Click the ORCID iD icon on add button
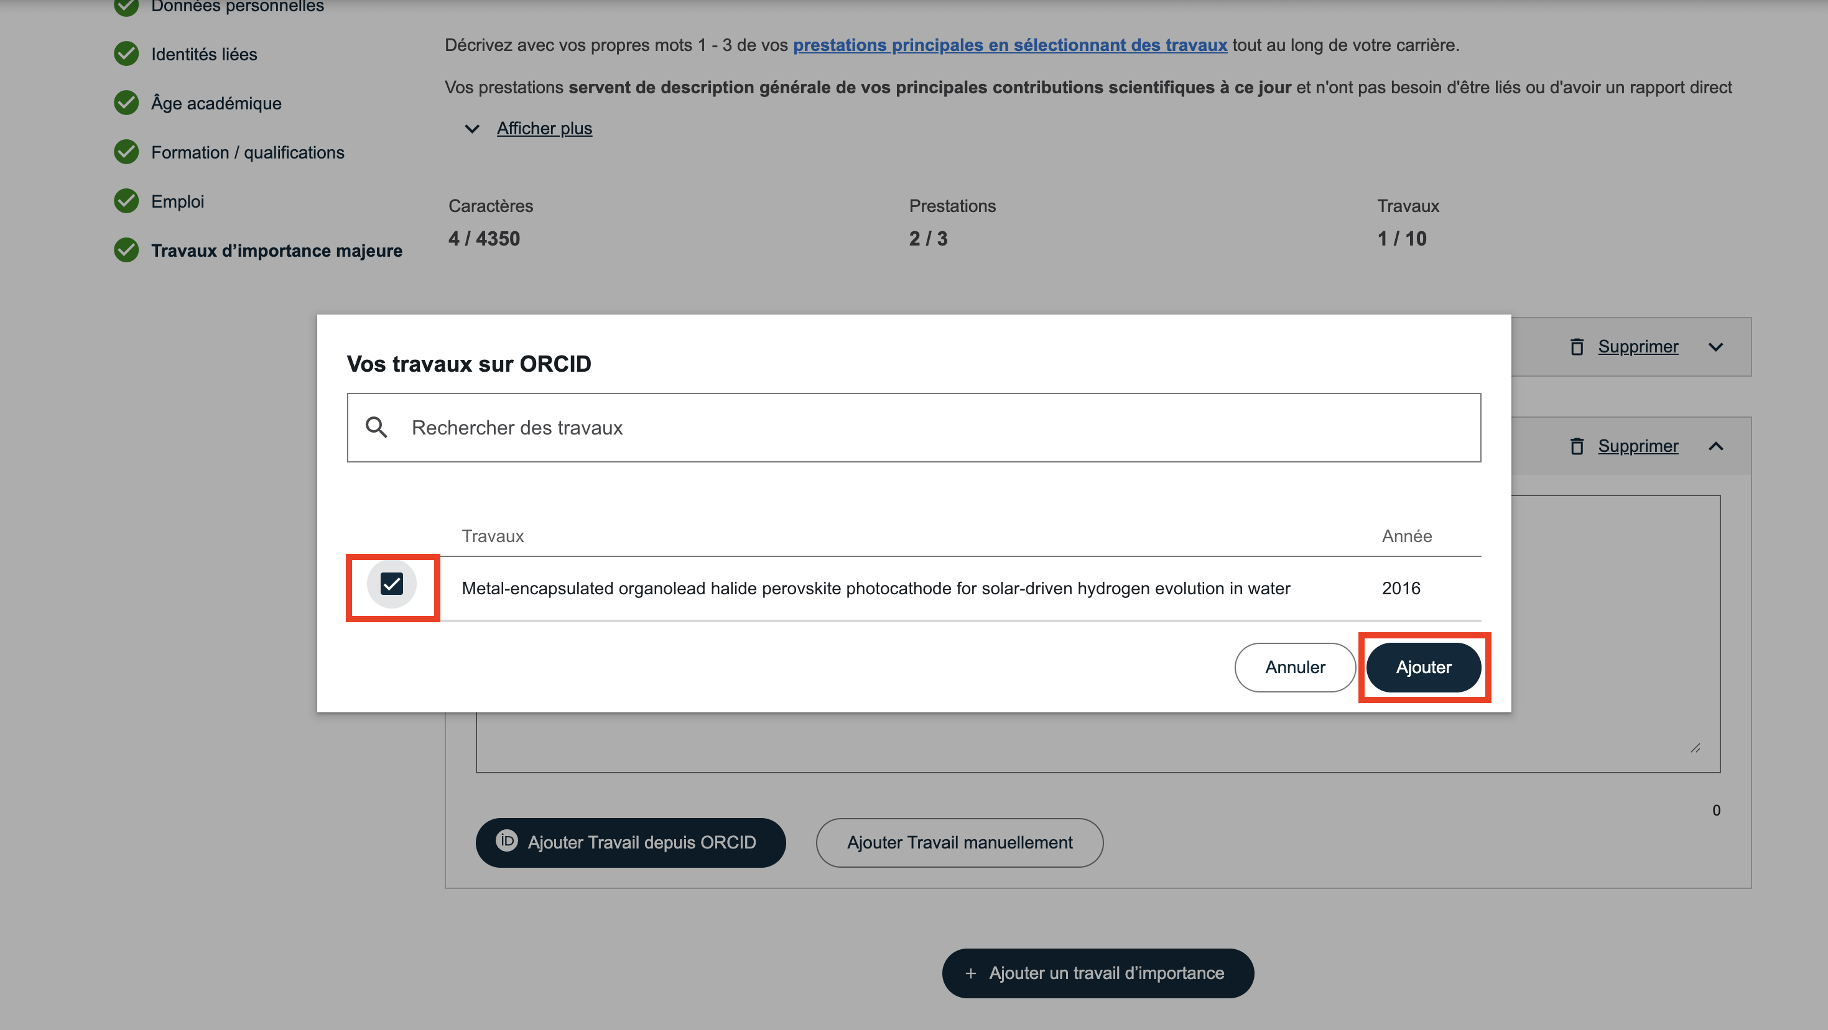 click(x=507, y=841)
